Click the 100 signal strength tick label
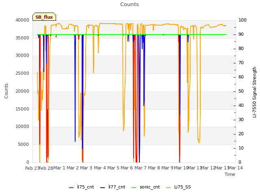The image size is (260, 195). coord(243,20)
